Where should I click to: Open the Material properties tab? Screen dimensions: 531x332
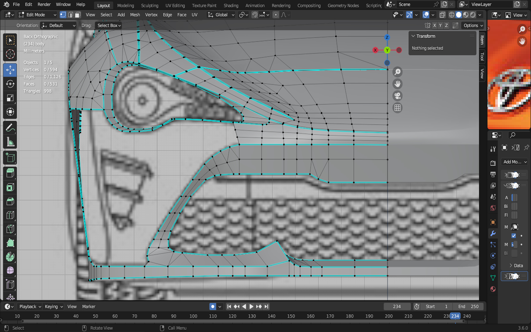[493, 289]
